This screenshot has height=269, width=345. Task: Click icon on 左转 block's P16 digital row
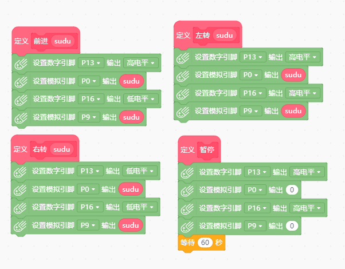coord(183,94)
